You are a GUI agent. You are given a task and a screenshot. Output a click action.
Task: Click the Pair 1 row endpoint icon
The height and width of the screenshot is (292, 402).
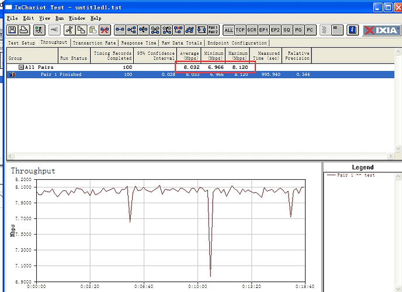(x=13, y=75)
